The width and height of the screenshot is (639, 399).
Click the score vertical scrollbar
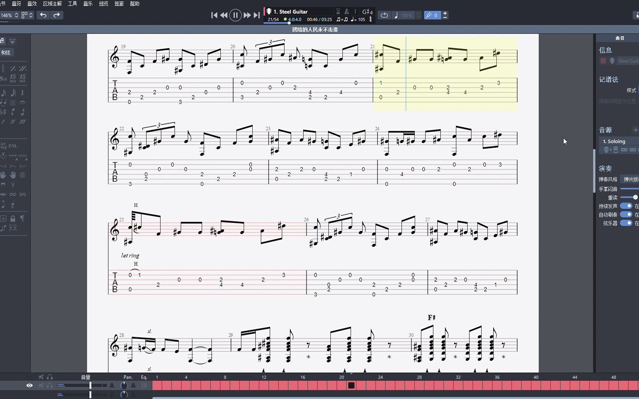(x=594, y=171)
